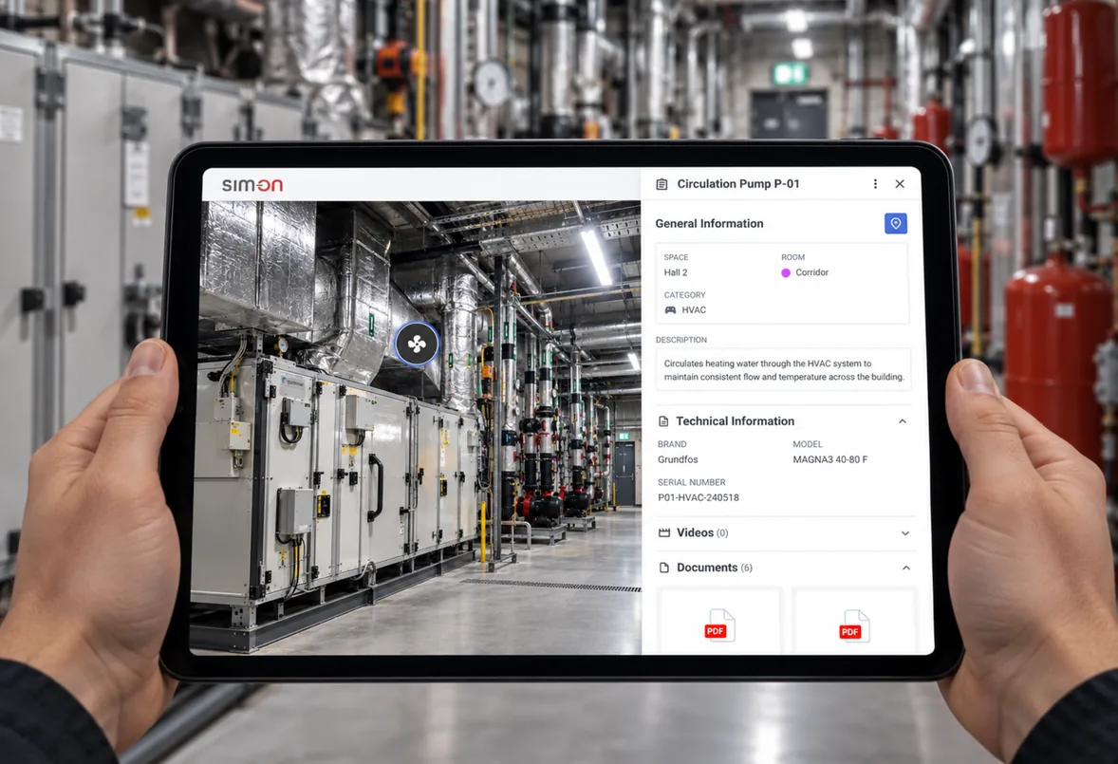Viewport: 1118px width, 764px height.
Task: Click the pump description text
Action: (x=784, y=370)
